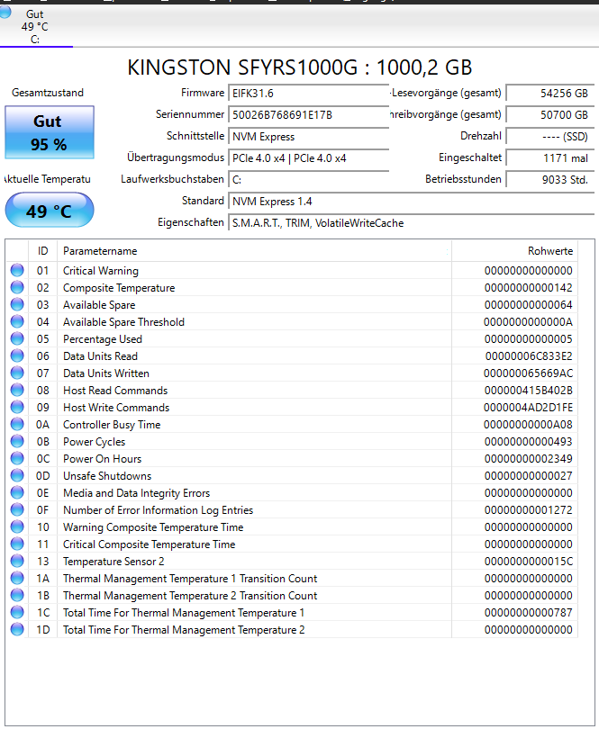Click the status icon for Unsafe Shutdowns

coord(17,474)
